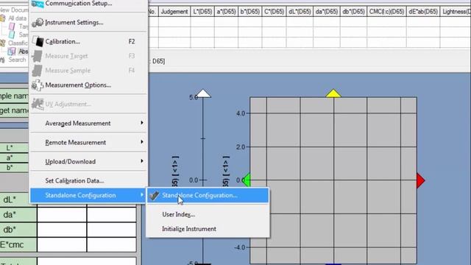Select Set Calibration Data menu item
Viewport: 471px width, 265px height.
pos(88,180)
